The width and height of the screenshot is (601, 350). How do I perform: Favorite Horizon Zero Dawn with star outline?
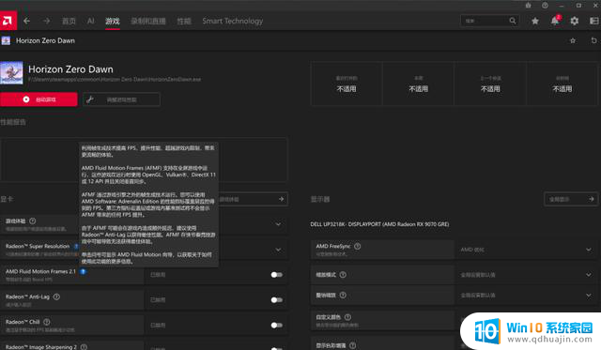573,40
